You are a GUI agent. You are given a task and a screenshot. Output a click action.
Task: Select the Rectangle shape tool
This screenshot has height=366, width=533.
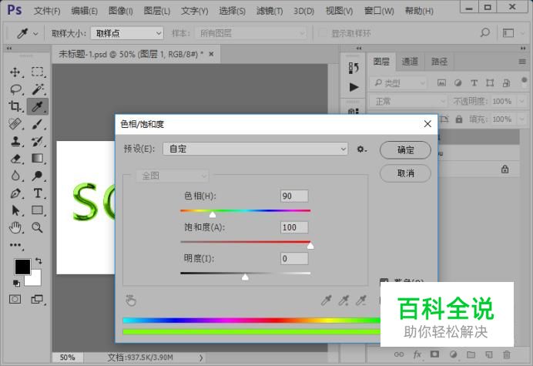pyautogui.click(x=38, y=210)
